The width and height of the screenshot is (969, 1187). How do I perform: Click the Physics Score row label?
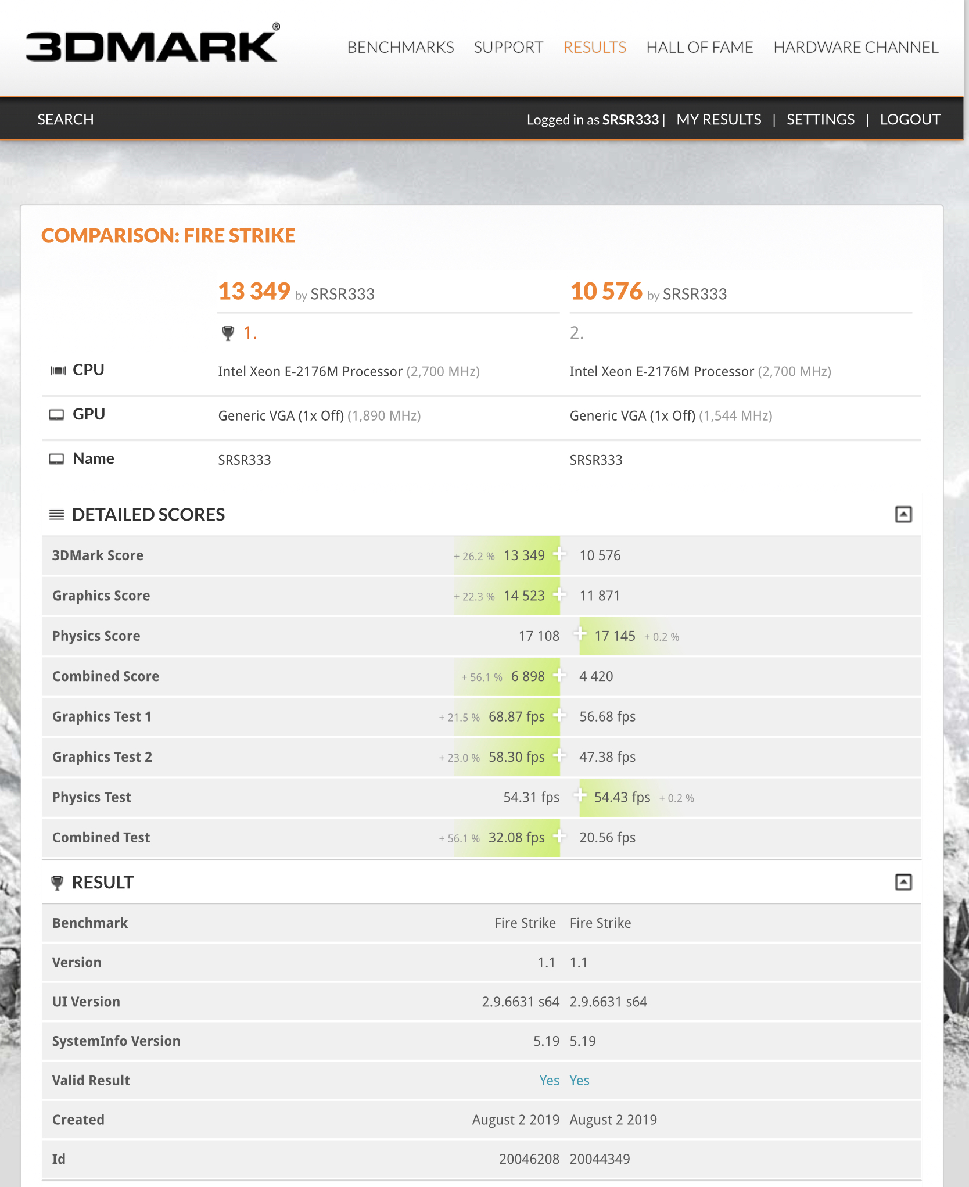(96, 636)
